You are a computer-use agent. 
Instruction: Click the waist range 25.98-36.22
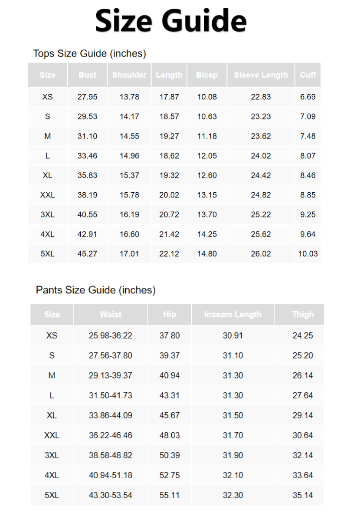click(111, 335)
